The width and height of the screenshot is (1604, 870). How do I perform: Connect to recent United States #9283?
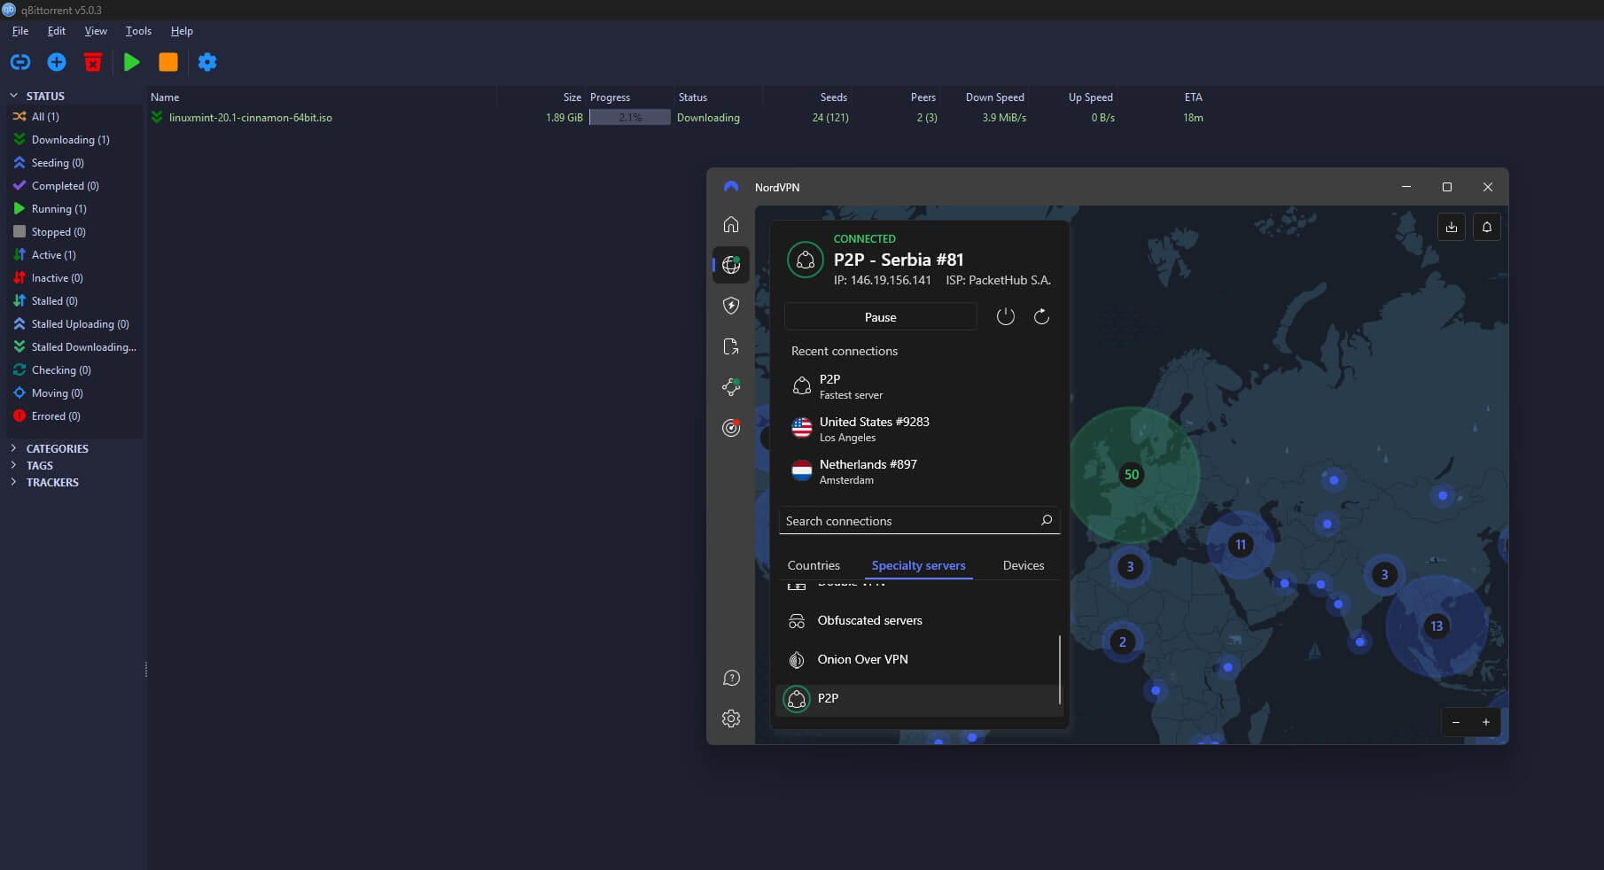(x=920, y=429)
